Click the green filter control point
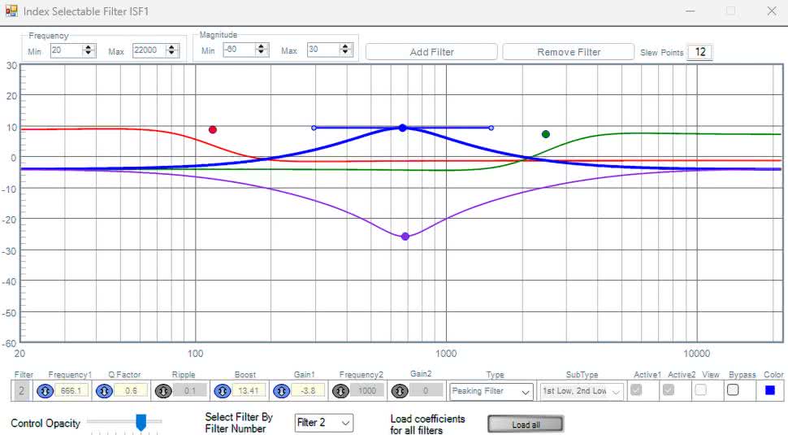Viewport: 788px width, 435px height. point(546,134)
